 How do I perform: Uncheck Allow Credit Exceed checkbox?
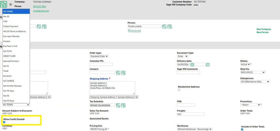click(x=4, y=122)
